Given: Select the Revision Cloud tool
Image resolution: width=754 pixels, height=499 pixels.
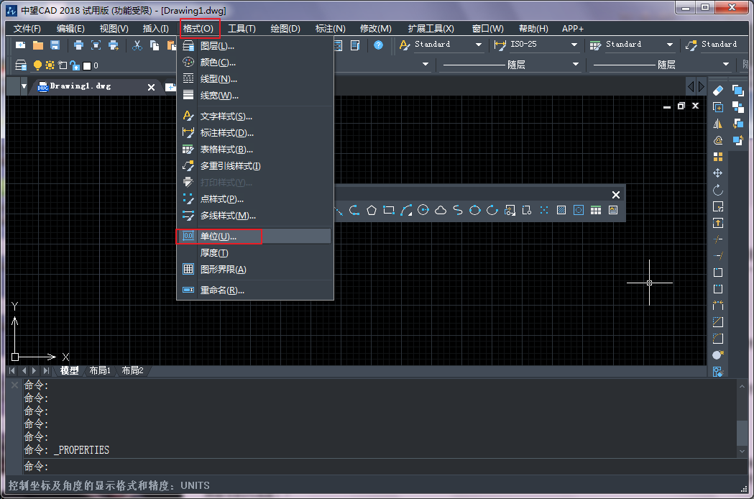Looking at the screenshot, I should point(441,210).
